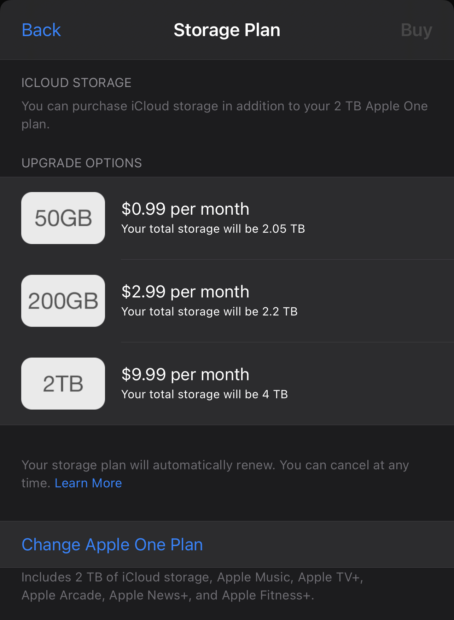Viewport: 454px width, 620px height.
Task: Click the Storage Plan title
Action: (x=227, y=30)
